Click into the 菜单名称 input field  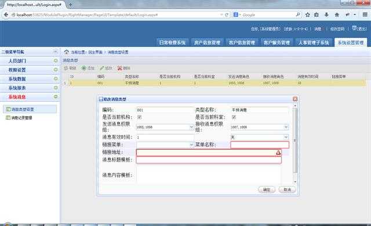click(x=260, y=145)
